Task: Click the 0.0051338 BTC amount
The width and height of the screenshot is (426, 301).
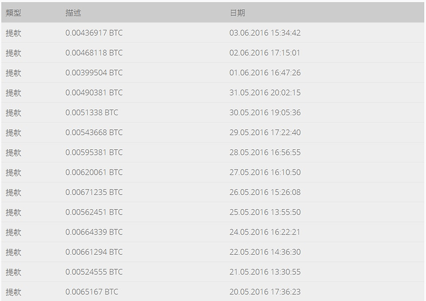Action: pyautogui.click(x=92, y=112)
